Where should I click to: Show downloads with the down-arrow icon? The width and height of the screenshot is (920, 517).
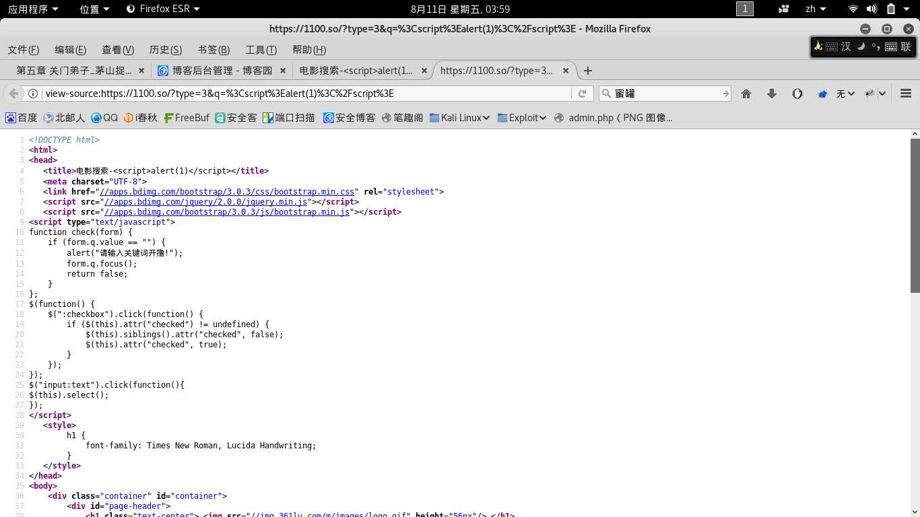(772, 94)
